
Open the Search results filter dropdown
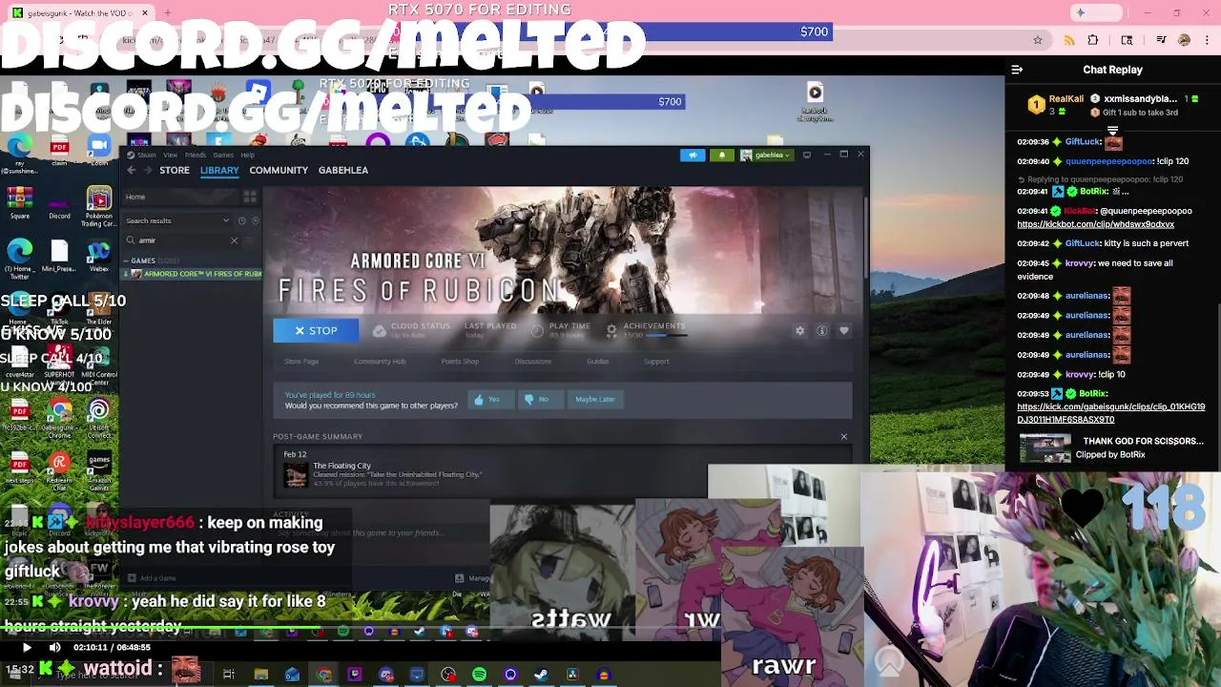point(178,220)
